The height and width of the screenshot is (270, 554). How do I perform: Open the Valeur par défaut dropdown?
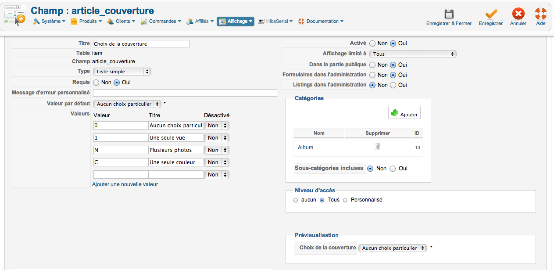(x=127, y=104)
